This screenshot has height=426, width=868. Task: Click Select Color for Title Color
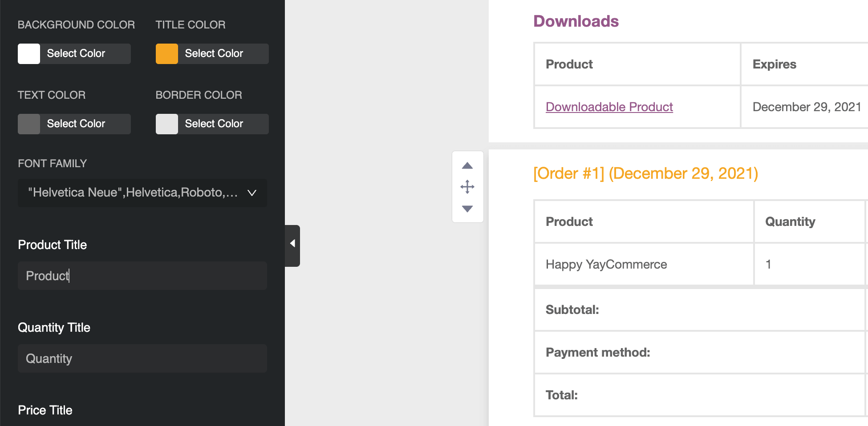214,53
